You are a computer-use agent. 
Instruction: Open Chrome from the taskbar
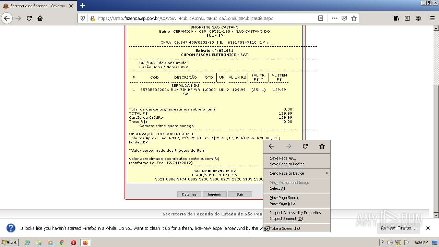62,243
